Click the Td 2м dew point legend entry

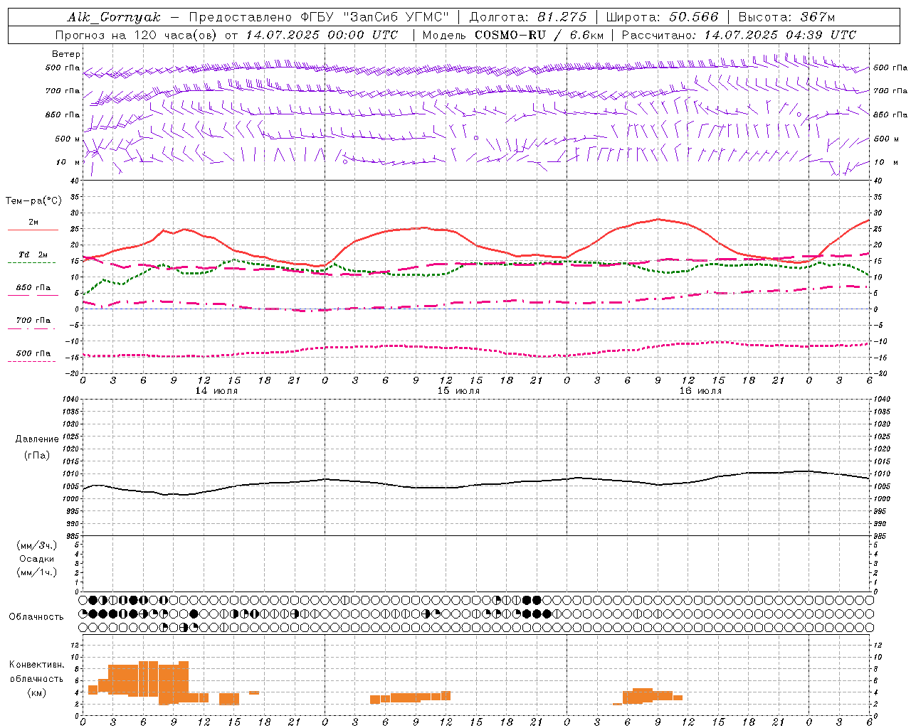pyautogui.click(x=33, y=255)
